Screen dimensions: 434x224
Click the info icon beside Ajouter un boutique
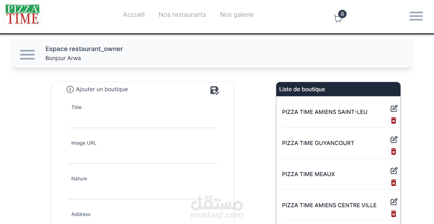pos(70,89)
